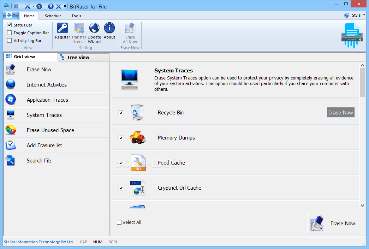Check the Select All checkbox
The image size is (369, 249).
click(x=119, y=223)
